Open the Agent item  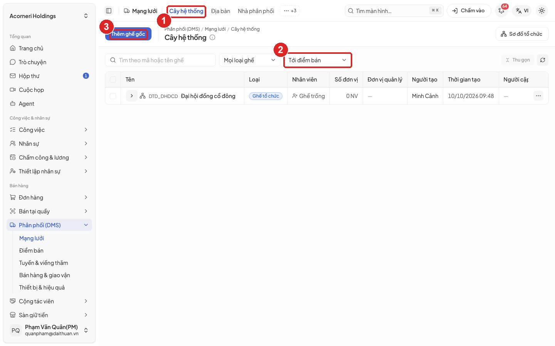coord(49,104)
